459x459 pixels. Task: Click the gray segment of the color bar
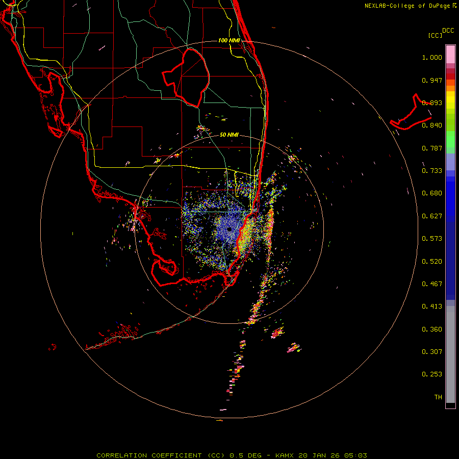(x=450, y=354)
